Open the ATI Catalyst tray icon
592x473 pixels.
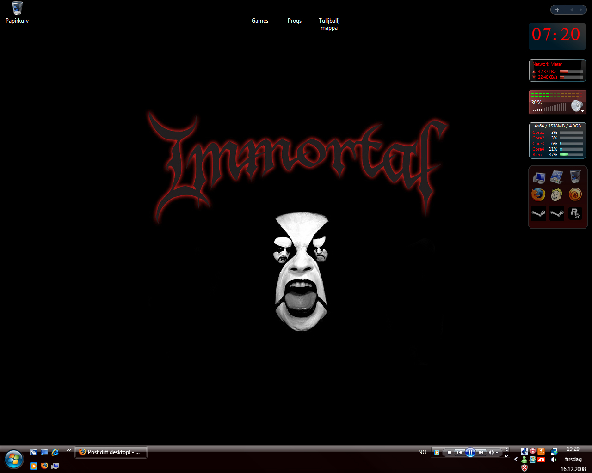pos(541,460)
